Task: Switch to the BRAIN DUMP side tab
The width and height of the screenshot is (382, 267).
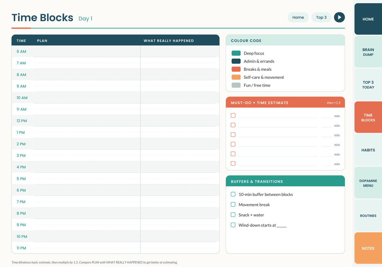Action: pyautogui.click(x=368, y=52)
